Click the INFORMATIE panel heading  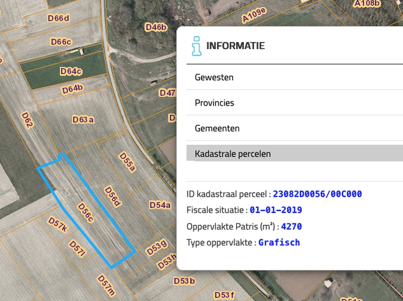236,46
